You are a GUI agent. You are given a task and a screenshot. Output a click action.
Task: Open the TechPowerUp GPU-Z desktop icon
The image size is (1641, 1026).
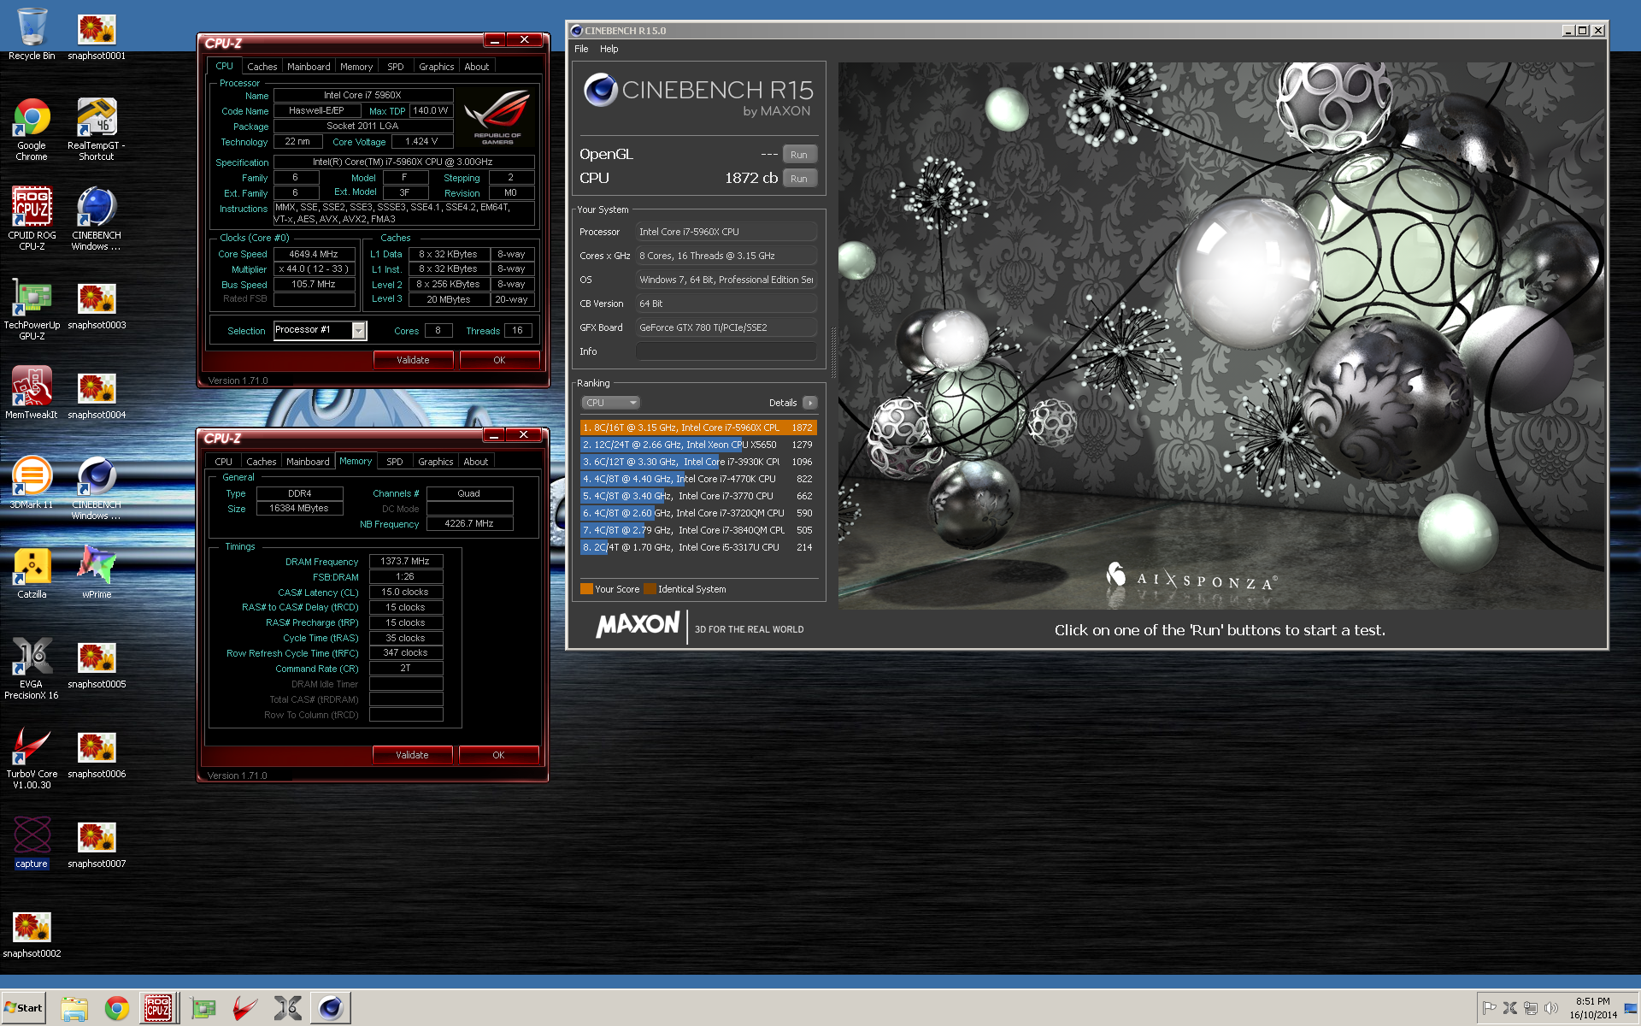pyautogui.click(x=32, y=309)
